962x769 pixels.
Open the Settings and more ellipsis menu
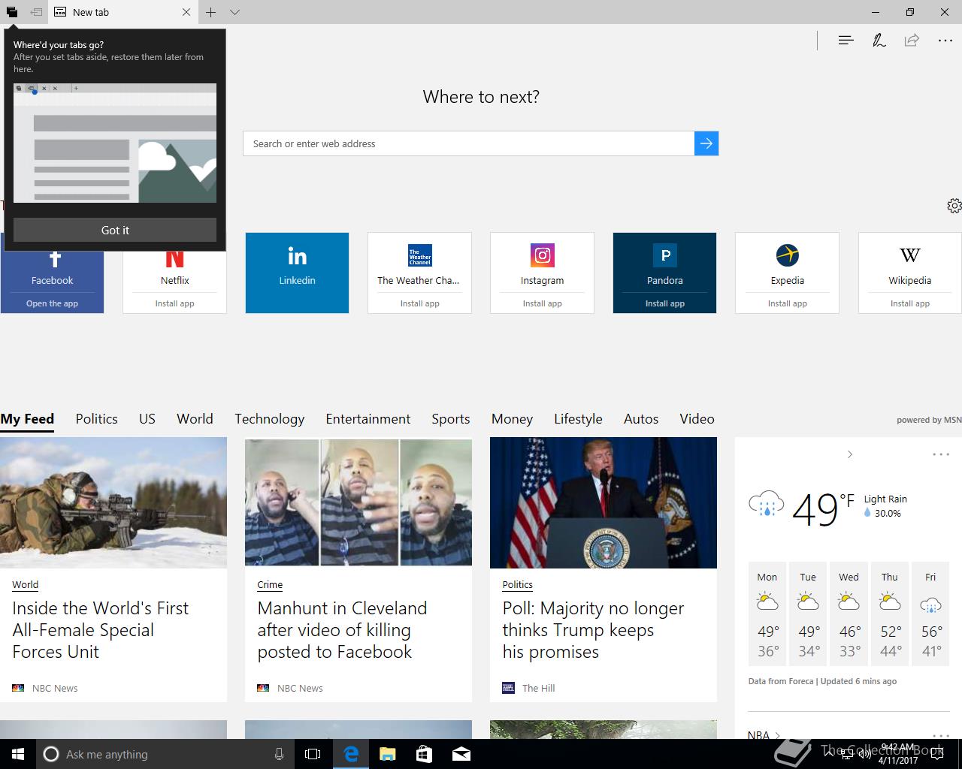pos(945,41)
